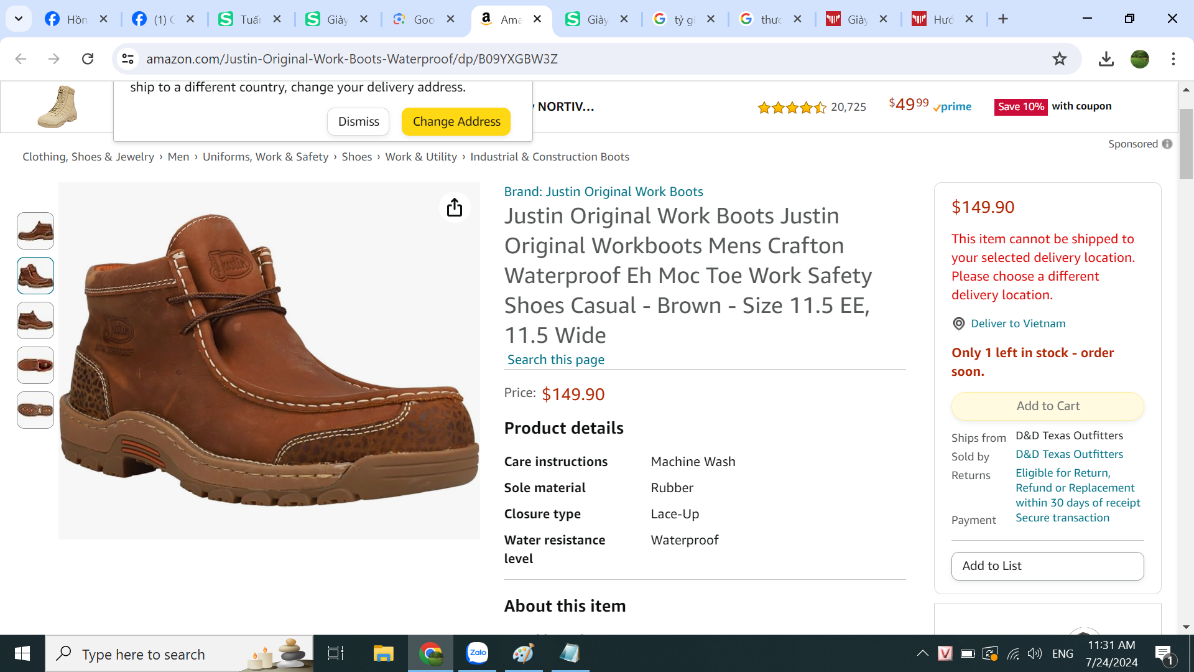Open the Industrial & Construction Boots breadcrumb
This screenshot has width=1194, height=672.
pos(549,157)
